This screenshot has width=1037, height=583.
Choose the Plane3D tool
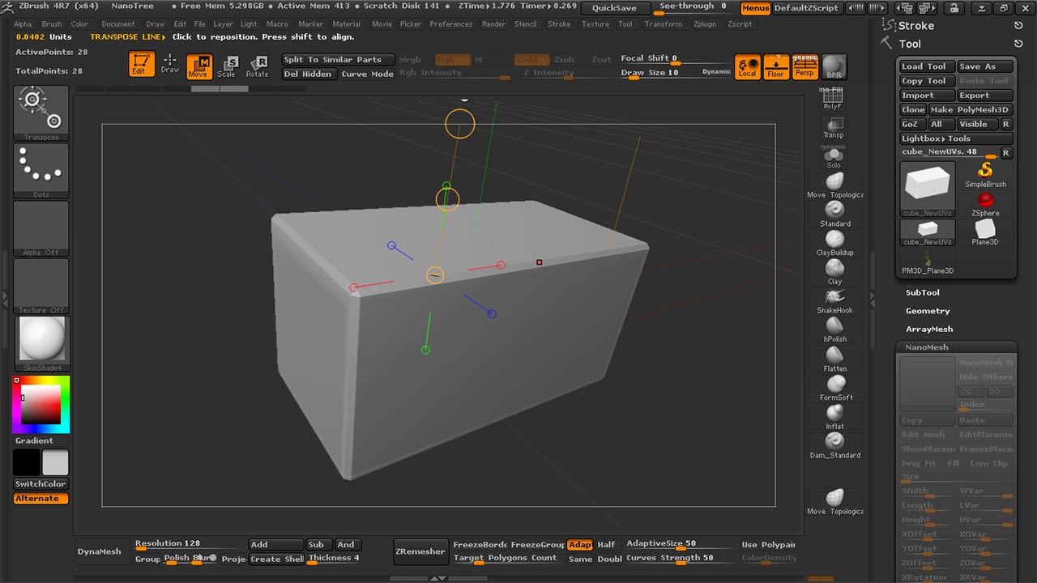pos(985,232)
